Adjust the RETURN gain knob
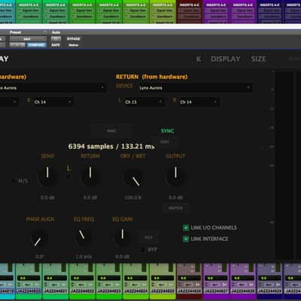 [90, 176]
